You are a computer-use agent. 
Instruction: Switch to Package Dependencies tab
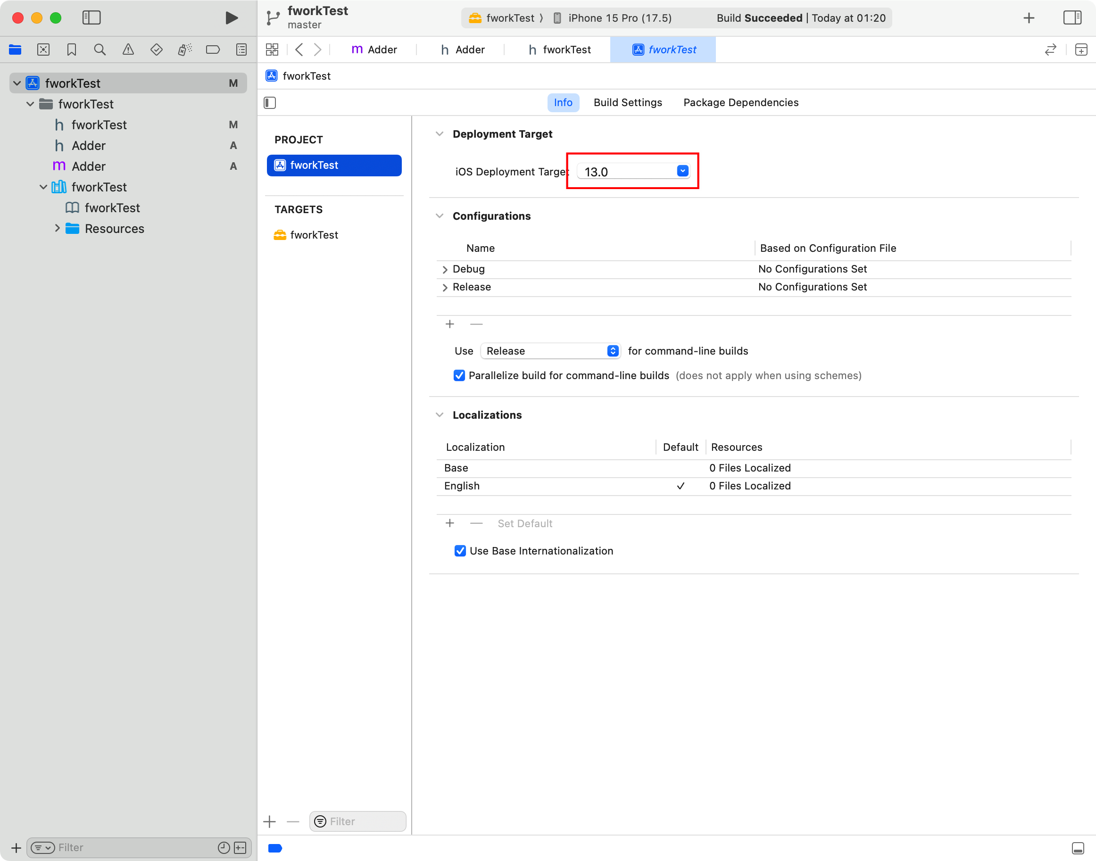point(740,103)
